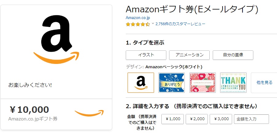Open the Amazon.co.jp brand link
The width and height of the screenshot is (277, 134).
click(138, 18)
